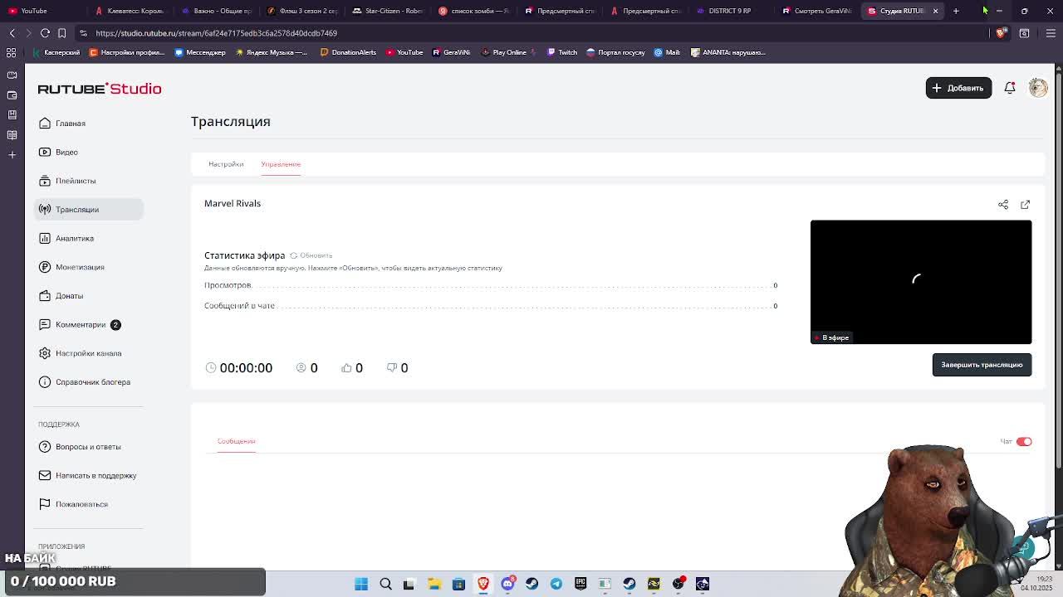Screen dimensions: 1063x597
Task: Open user profile avatar
Action: pos(1038,88)
